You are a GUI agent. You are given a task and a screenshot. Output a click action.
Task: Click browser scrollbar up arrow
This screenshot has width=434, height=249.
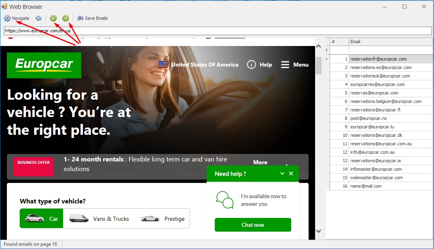pyautogui.click(x=319, y=46)
